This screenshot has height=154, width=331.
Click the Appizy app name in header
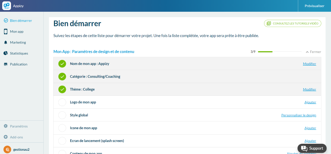[x=18, y=6]
